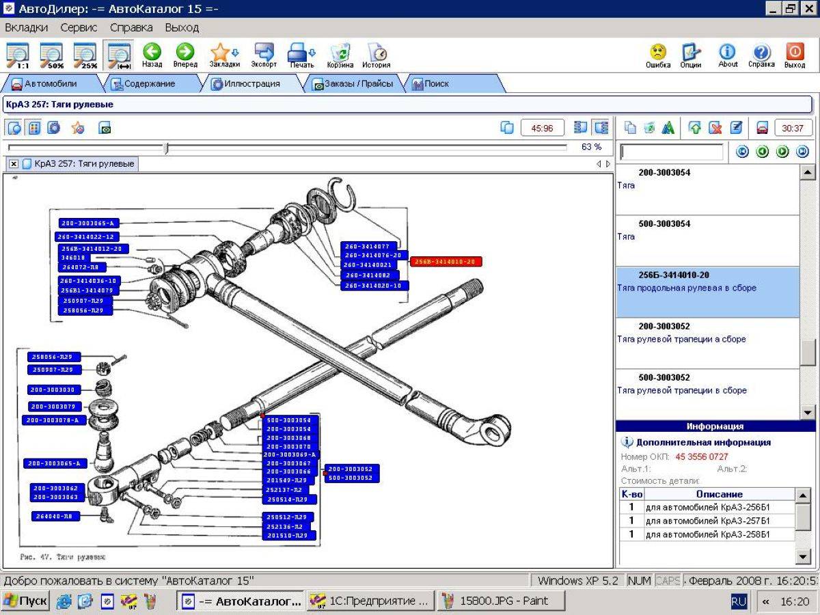Click the Назад back arrow icon
820x615 pixels.
[152, 52]
